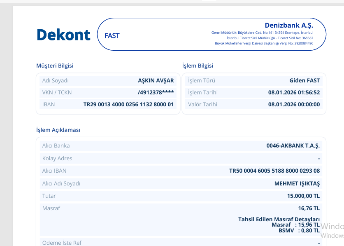Click Tahsil Edilen Masraf Detayları text
Viewport: 344px width, 246px height.
pyautogui.click(x=279, y=219)
